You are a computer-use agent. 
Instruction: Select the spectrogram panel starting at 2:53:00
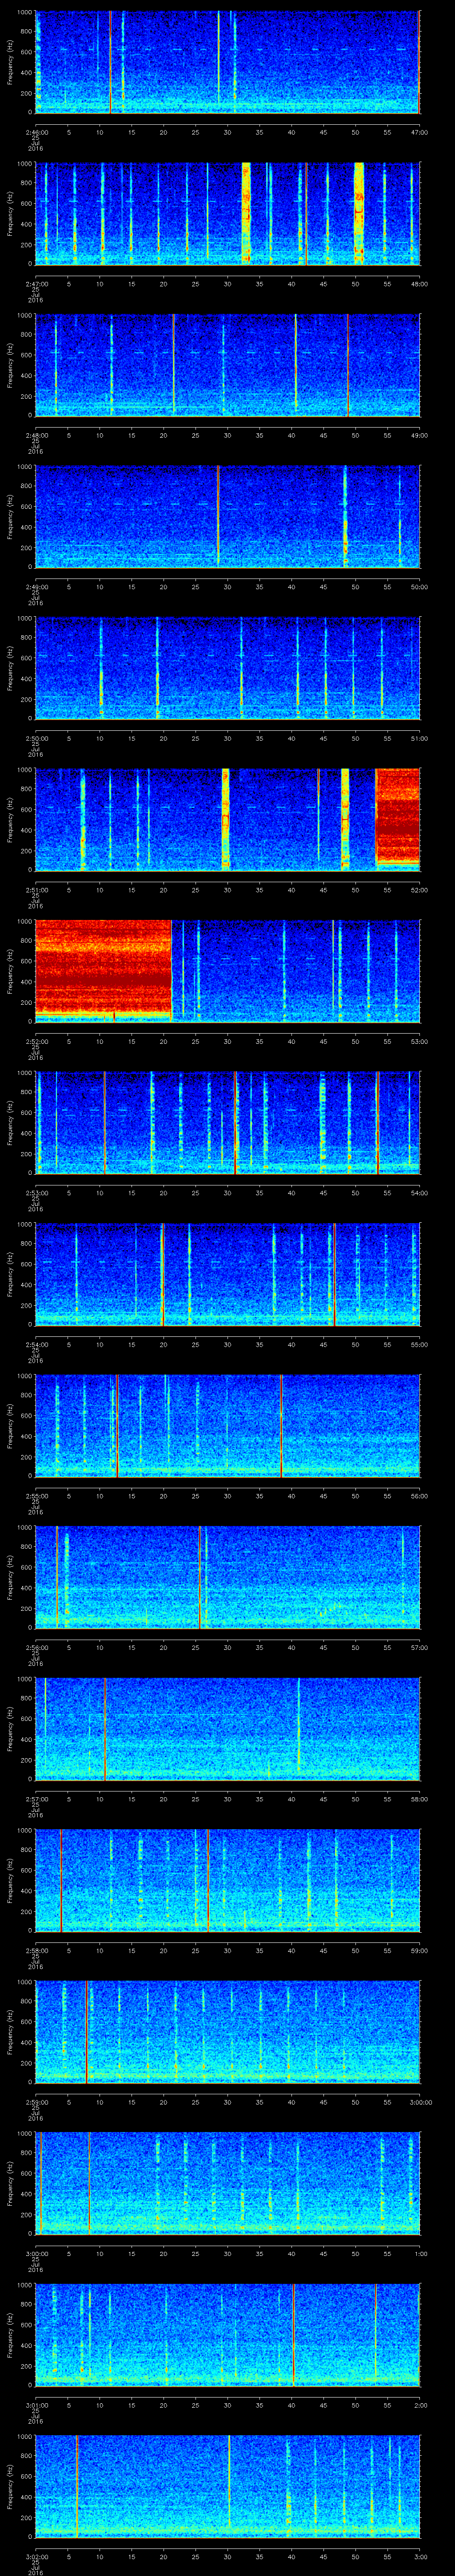[227, 1123]
